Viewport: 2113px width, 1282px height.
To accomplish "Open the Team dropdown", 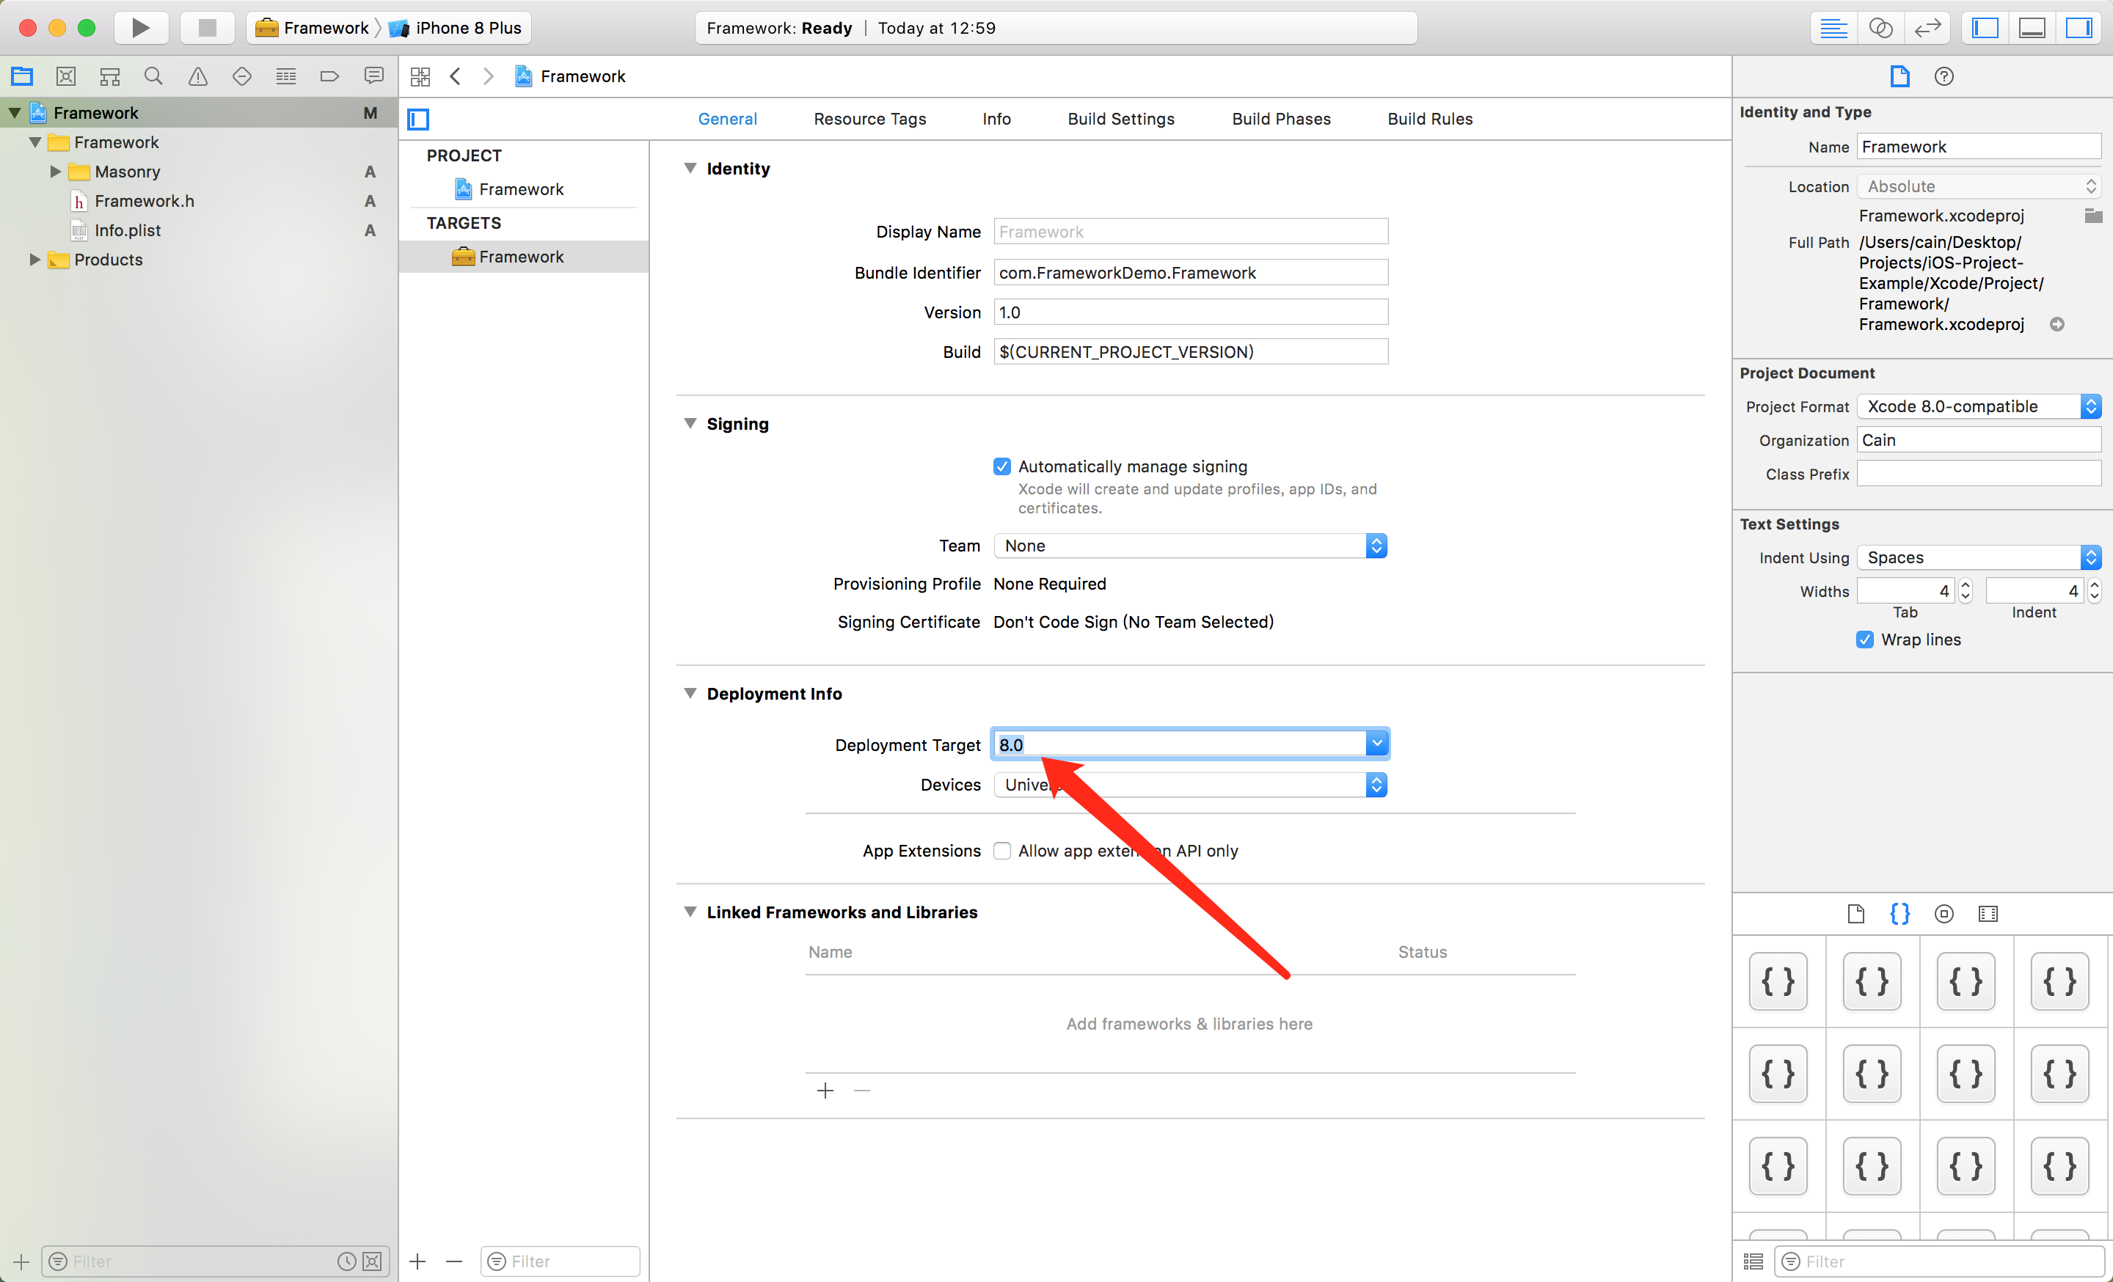I will pyautogui.click(x=1189, y=546).
